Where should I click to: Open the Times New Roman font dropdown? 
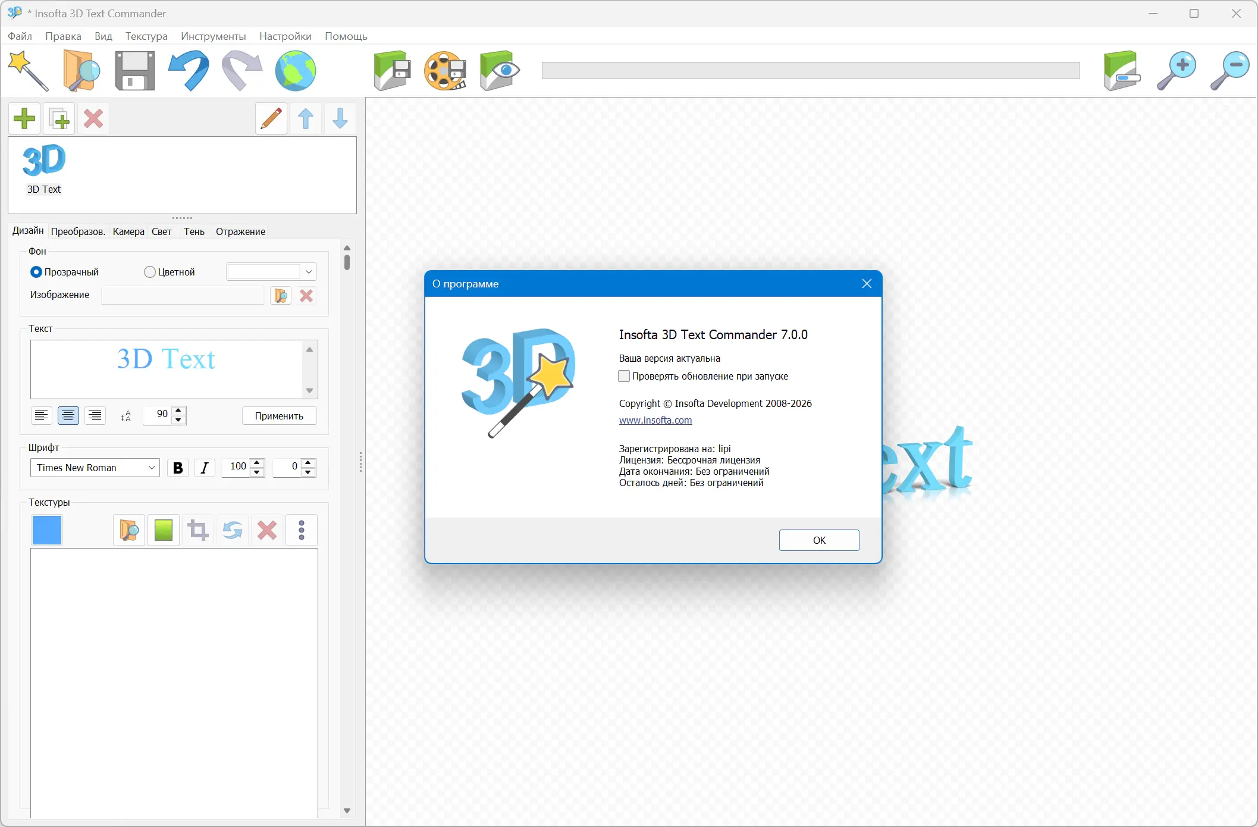click(95, 468)
